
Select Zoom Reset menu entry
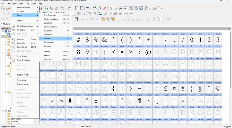click(25, 47)
